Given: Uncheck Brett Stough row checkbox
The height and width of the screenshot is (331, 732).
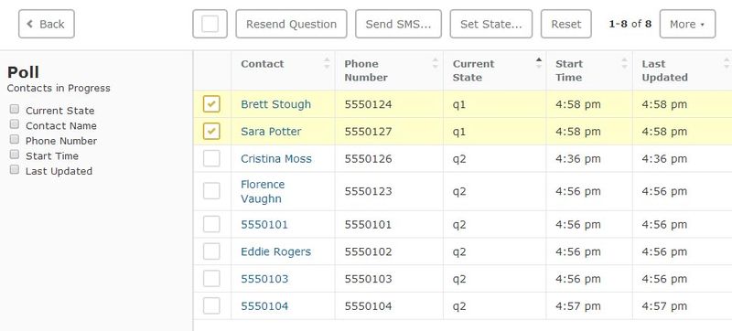Looking at the screenshot, I should [x=211, y=104].
